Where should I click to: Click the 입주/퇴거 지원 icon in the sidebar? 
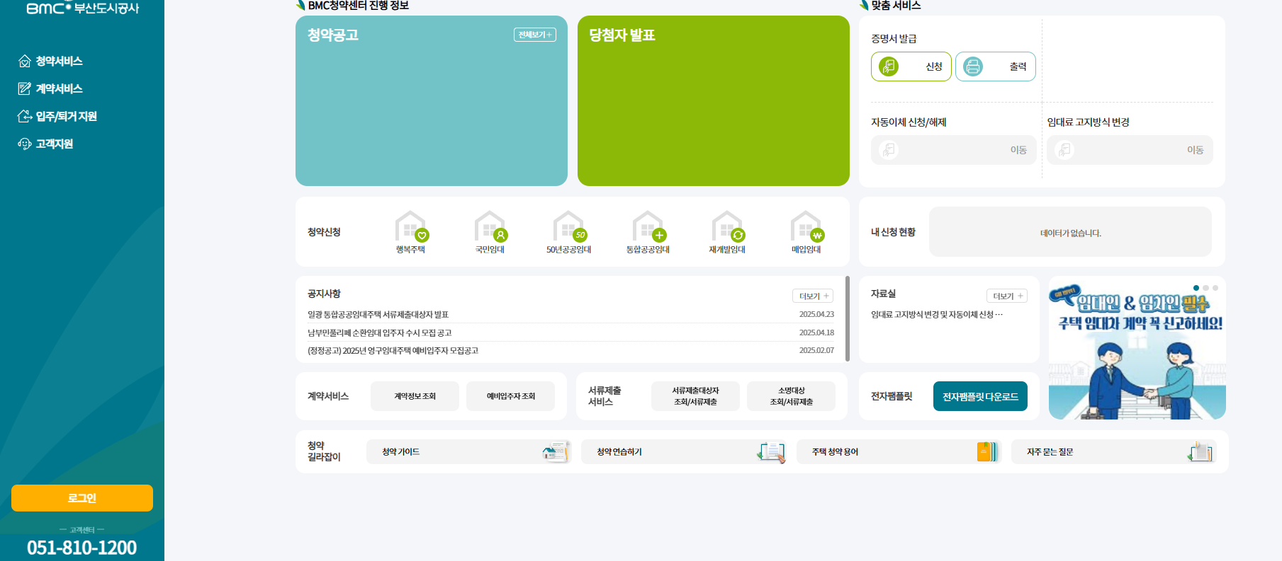[25, 116]
